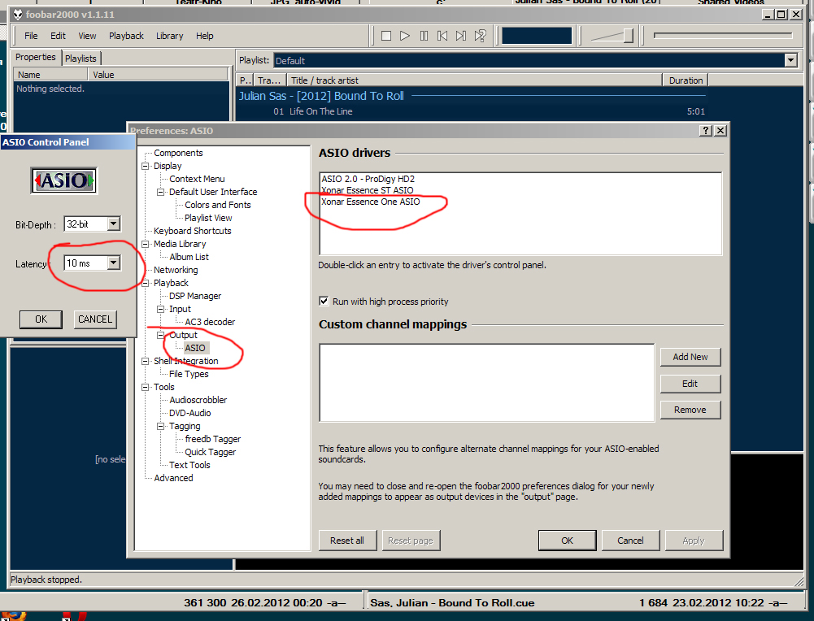Click the Remove channel mapping button
Image resolution: width=814 pixels, height=621 pixels.
point(690,410)
